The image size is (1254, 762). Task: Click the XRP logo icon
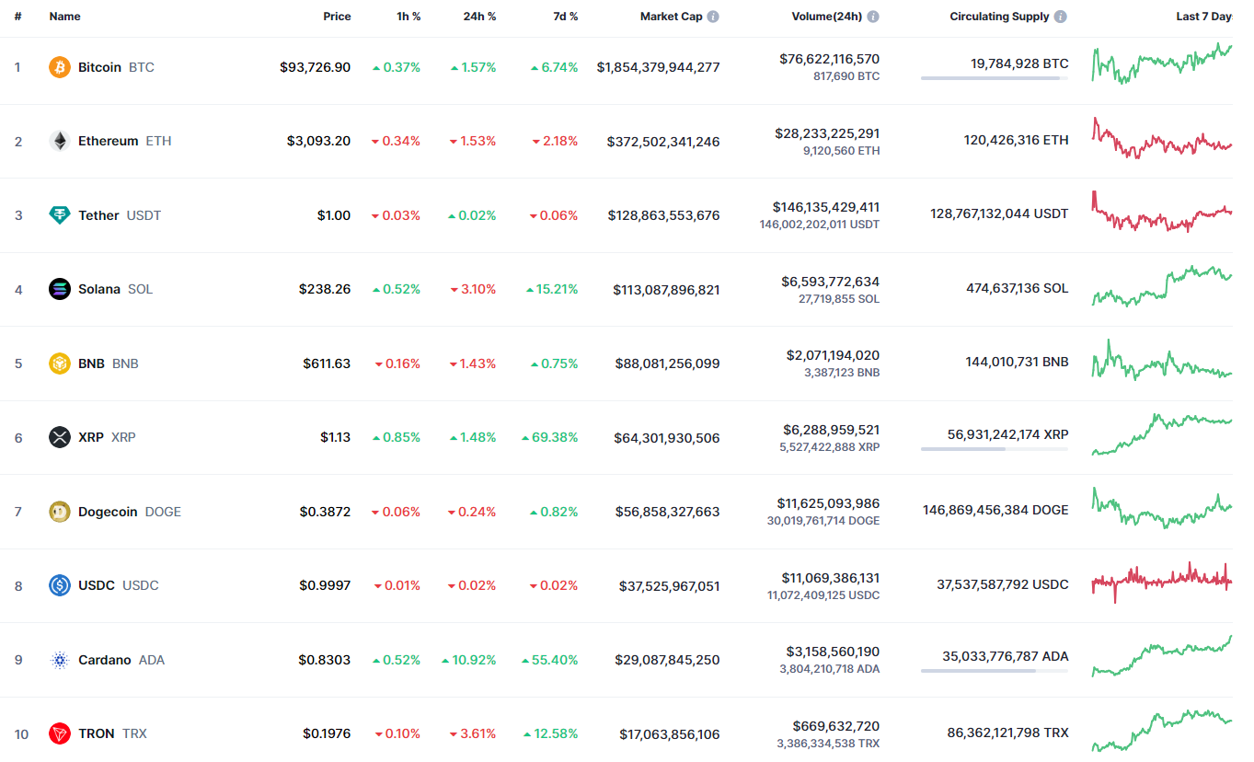point(60,437)
